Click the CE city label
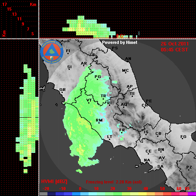 [x=149, y=151]
